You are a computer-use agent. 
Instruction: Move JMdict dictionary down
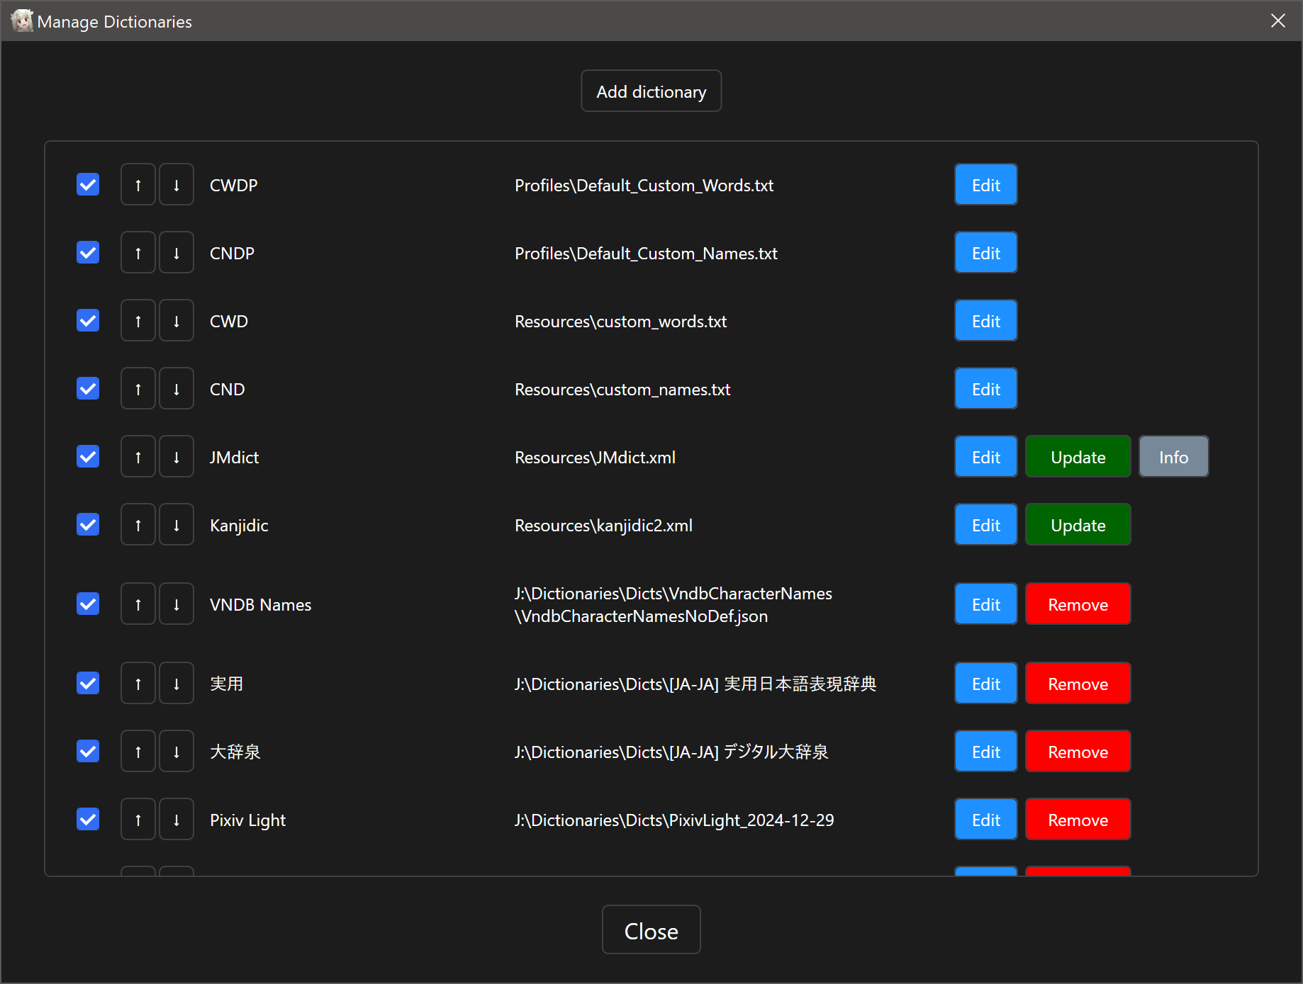(177, 457)
